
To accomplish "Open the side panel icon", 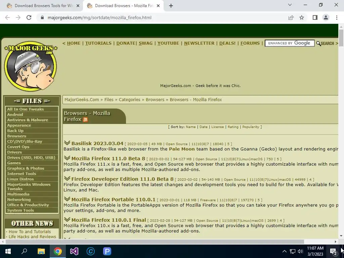I will pos(315,17).
